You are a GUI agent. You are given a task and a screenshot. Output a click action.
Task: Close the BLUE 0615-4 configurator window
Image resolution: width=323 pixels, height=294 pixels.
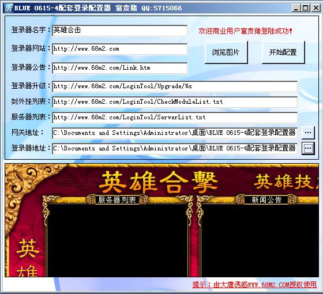(316, 8)
